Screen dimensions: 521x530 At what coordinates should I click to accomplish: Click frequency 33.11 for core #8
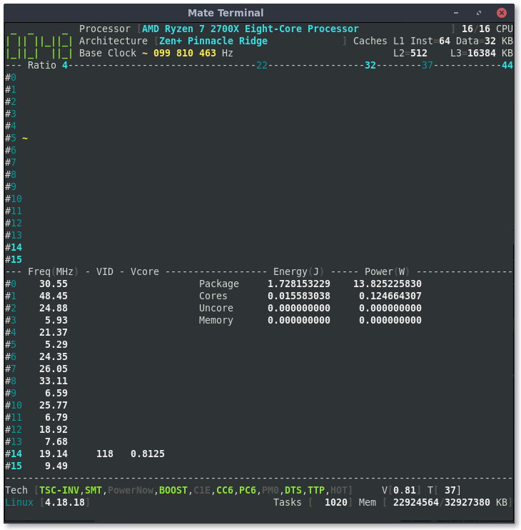(54, 381)
